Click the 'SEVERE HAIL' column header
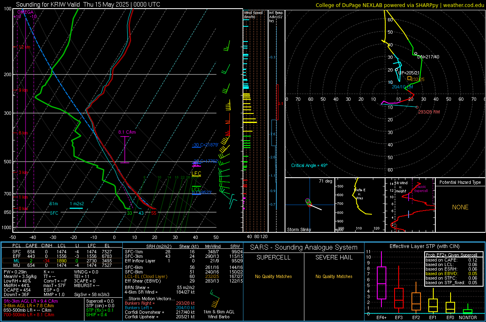This screenshot has width=486, height=322. point(334,257)
